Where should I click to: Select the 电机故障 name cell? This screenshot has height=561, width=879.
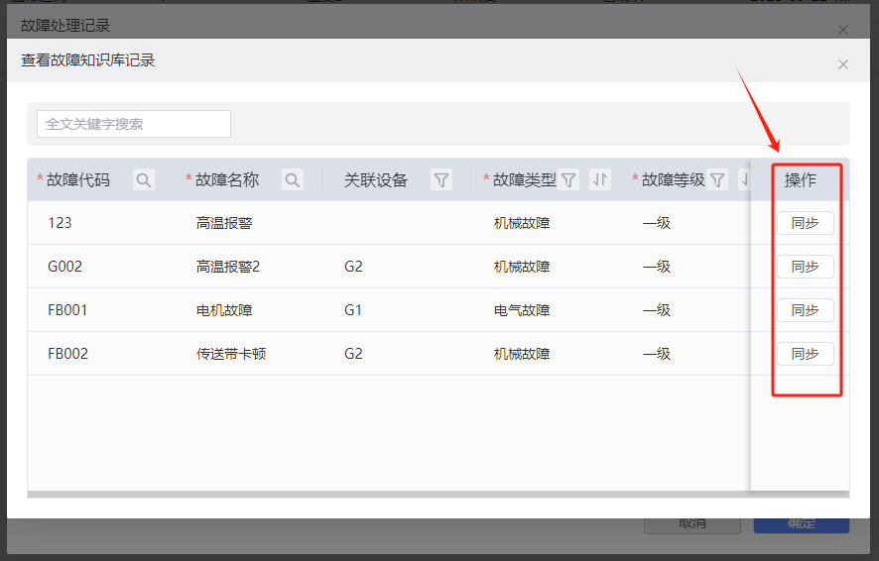224,310
